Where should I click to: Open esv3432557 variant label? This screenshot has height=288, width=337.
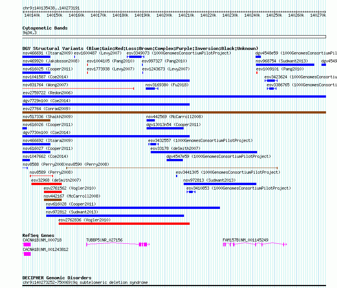pos(200,140)
